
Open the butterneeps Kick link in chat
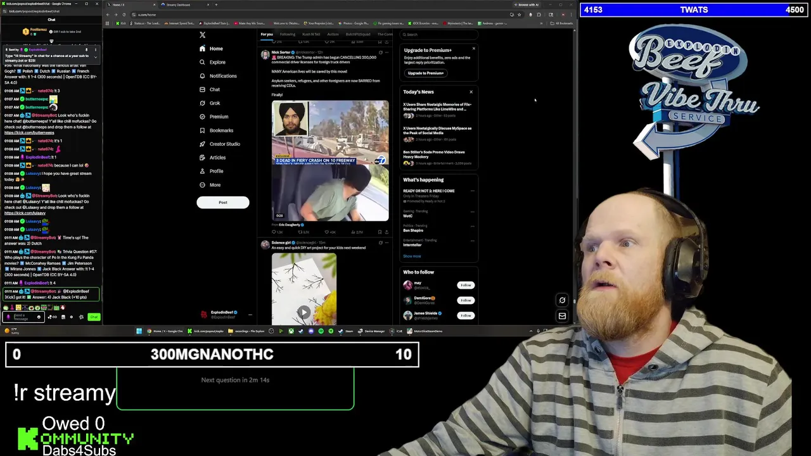coord(29,133)
